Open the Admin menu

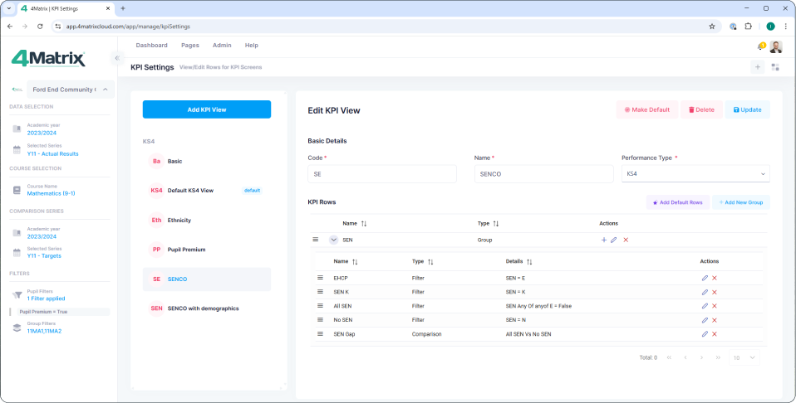coord(222,46)
